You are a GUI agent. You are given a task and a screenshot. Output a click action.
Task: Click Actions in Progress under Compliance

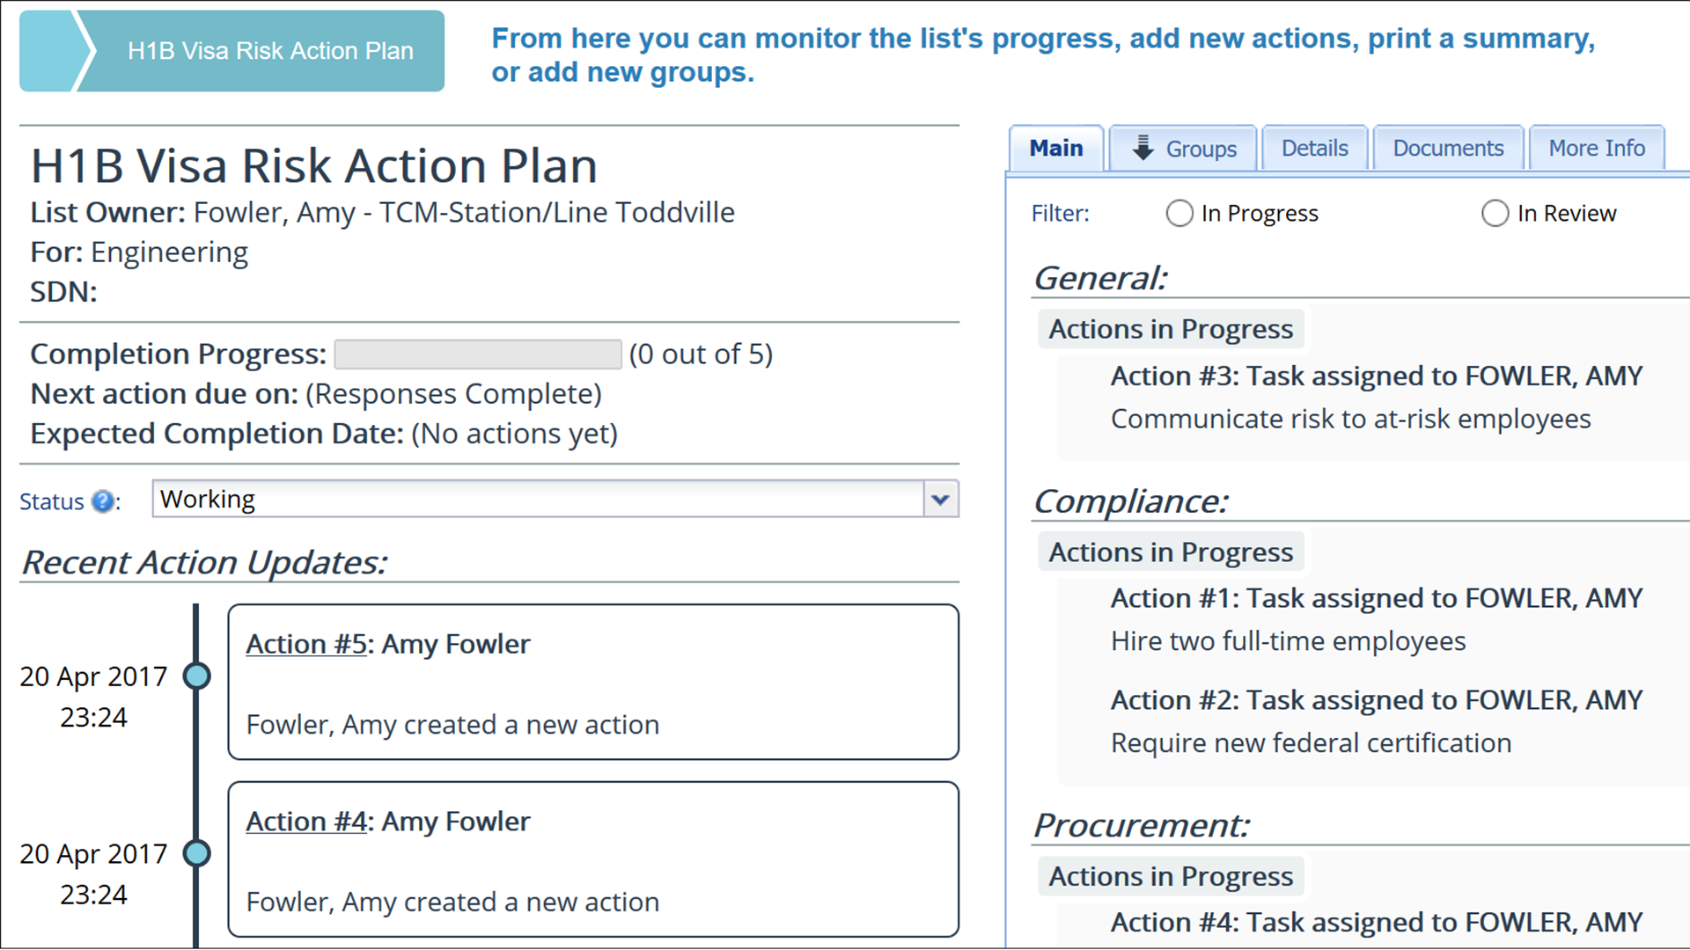tap(1171, 552)
